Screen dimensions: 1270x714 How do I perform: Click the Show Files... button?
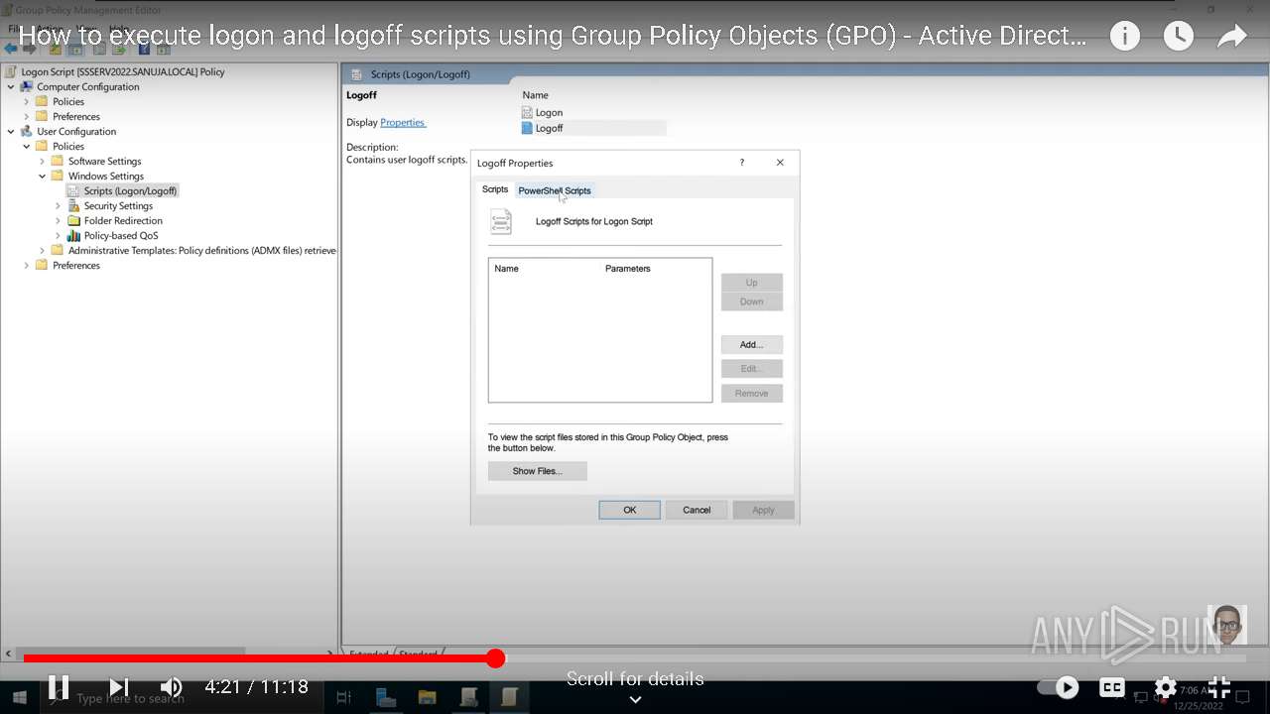click(537, 471)
